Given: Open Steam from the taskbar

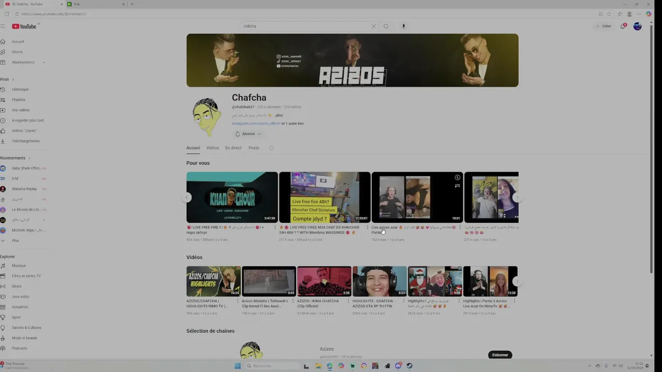Looking at the screenshot, I should point(410,366).
